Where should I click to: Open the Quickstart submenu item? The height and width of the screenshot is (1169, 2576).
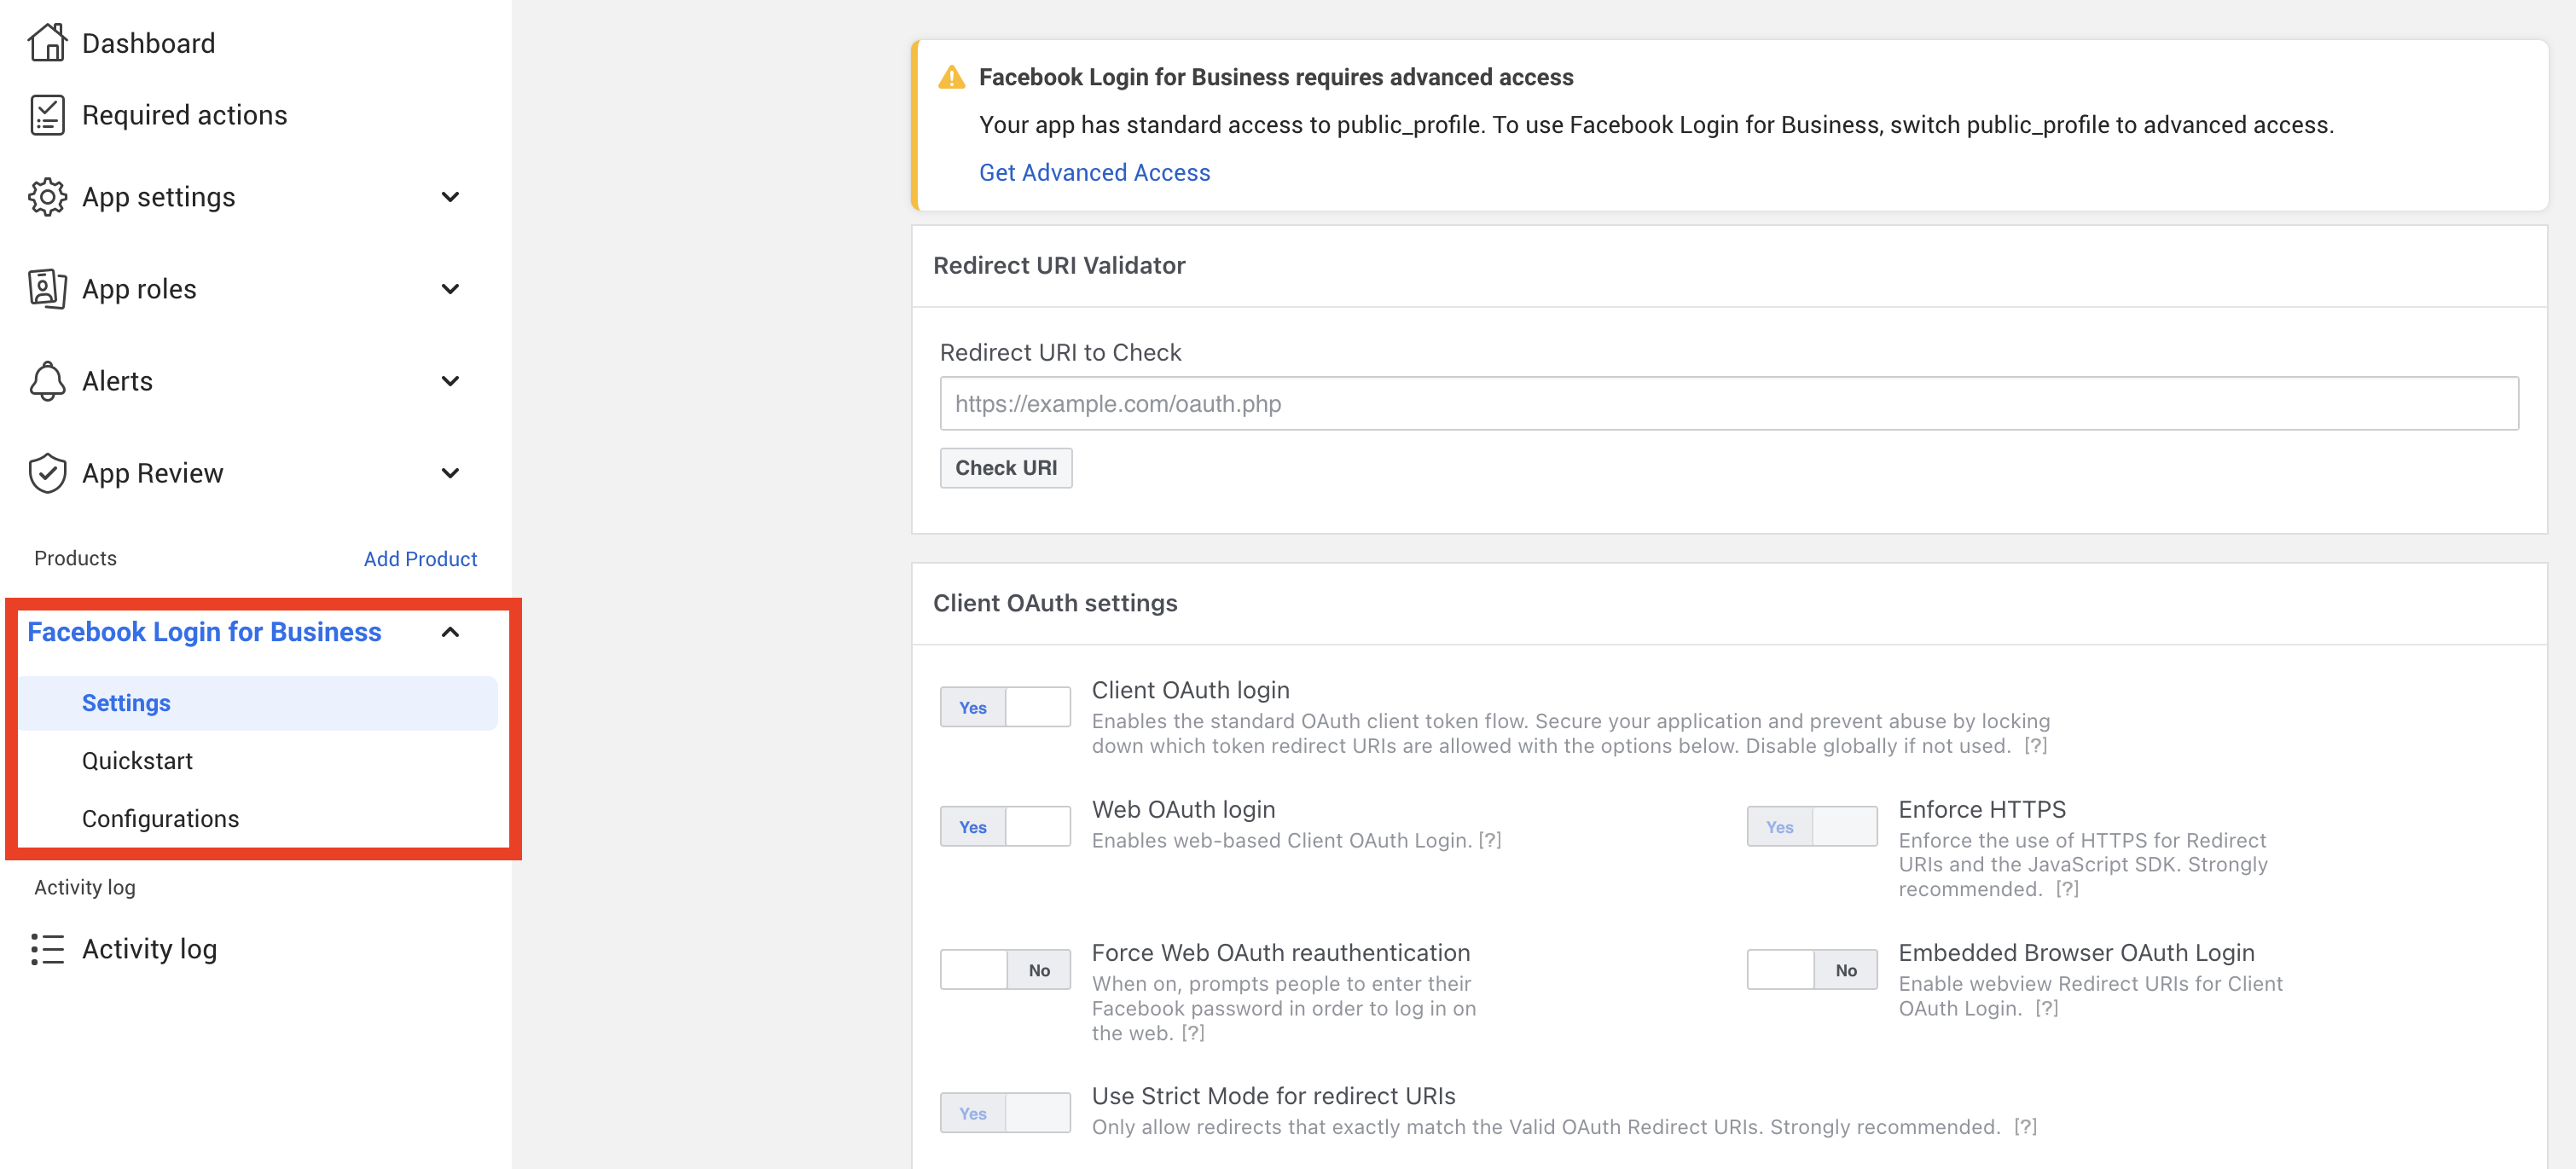tap(137, 761)
